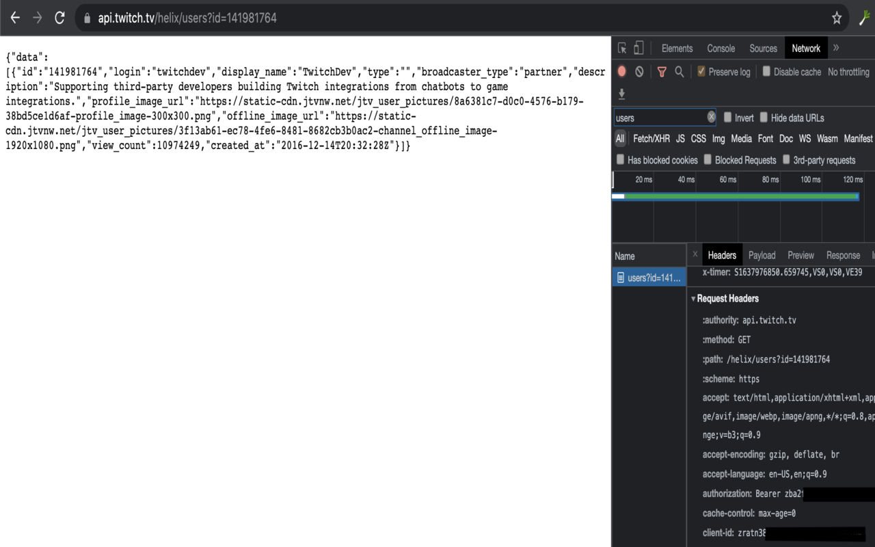
Task: Filter requests by Font
Action: tap(766, 139)
